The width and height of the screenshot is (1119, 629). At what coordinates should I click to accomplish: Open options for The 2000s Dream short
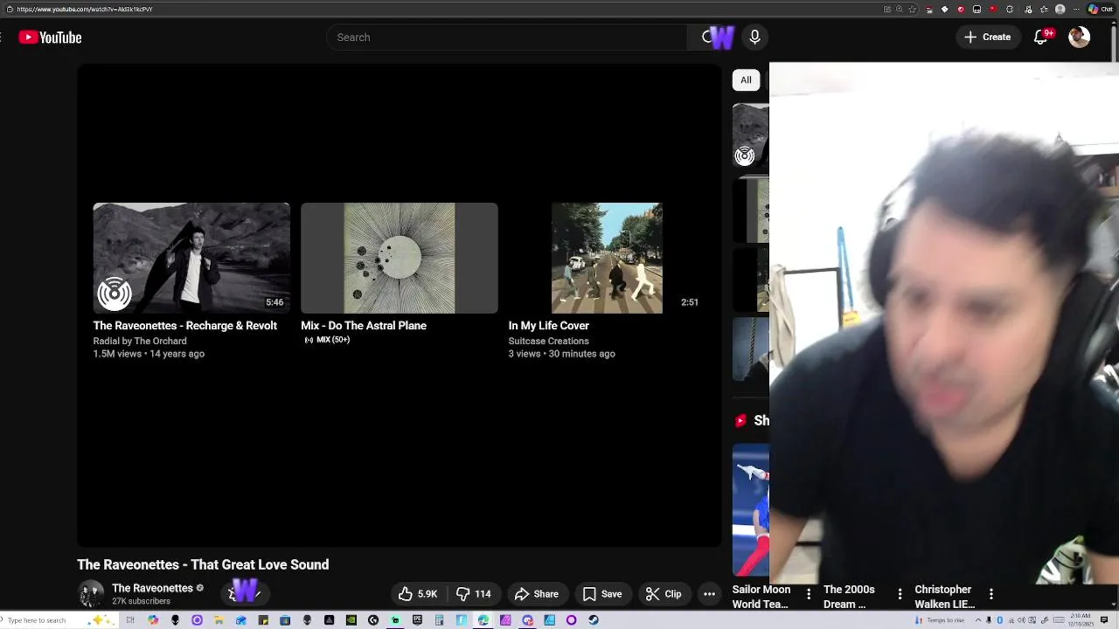click(x=900, y=594)
